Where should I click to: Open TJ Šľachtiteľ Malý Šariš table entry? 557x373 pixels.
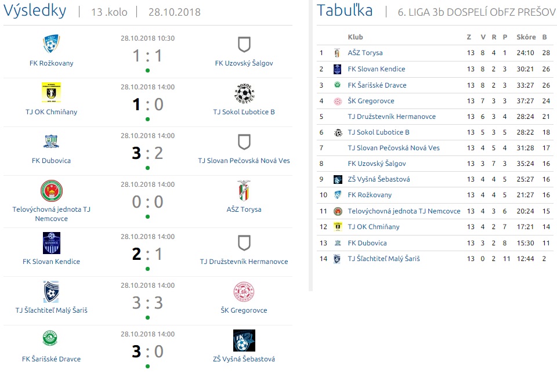384,259
